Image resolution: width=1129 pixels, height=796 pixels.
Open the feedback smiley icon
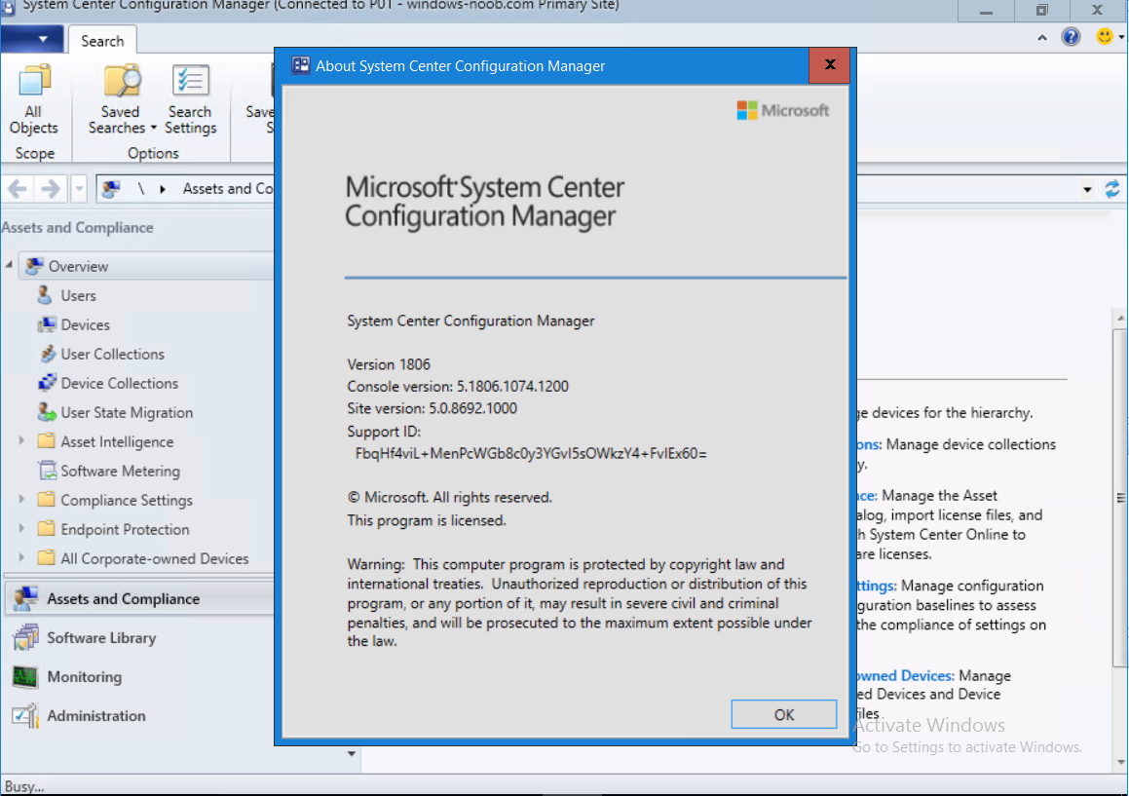click(1105, 36)
